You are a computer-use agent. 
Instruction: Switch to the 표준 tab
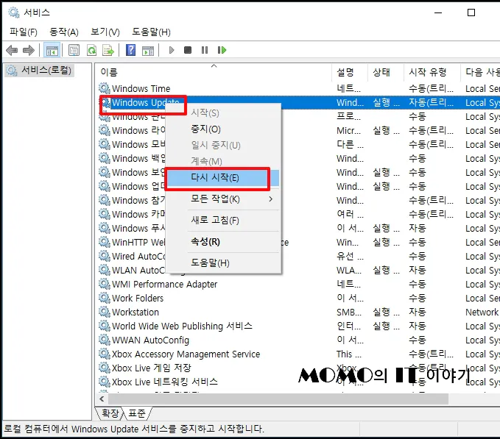[137, 413]
